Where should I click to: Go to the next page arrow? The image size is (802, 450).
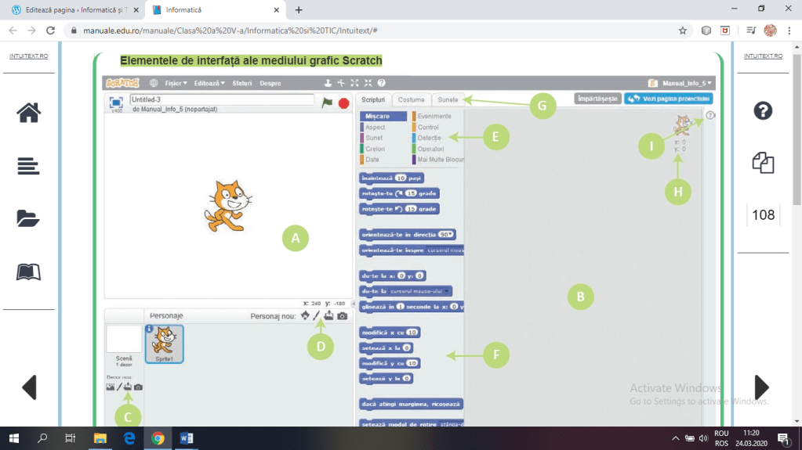click(761, 387)
